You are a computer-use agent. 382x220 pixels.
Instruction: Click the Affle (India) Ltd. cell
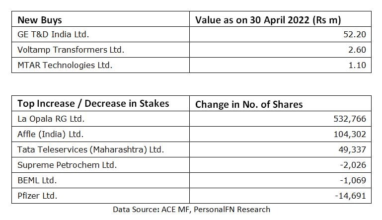point(50,134)
